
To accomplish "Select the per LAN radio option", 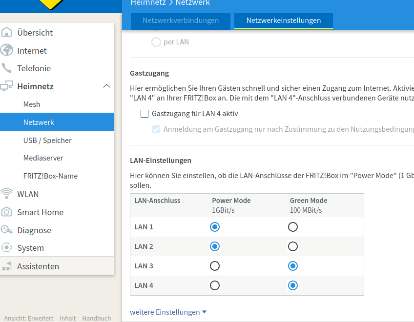I will point(156,42).
